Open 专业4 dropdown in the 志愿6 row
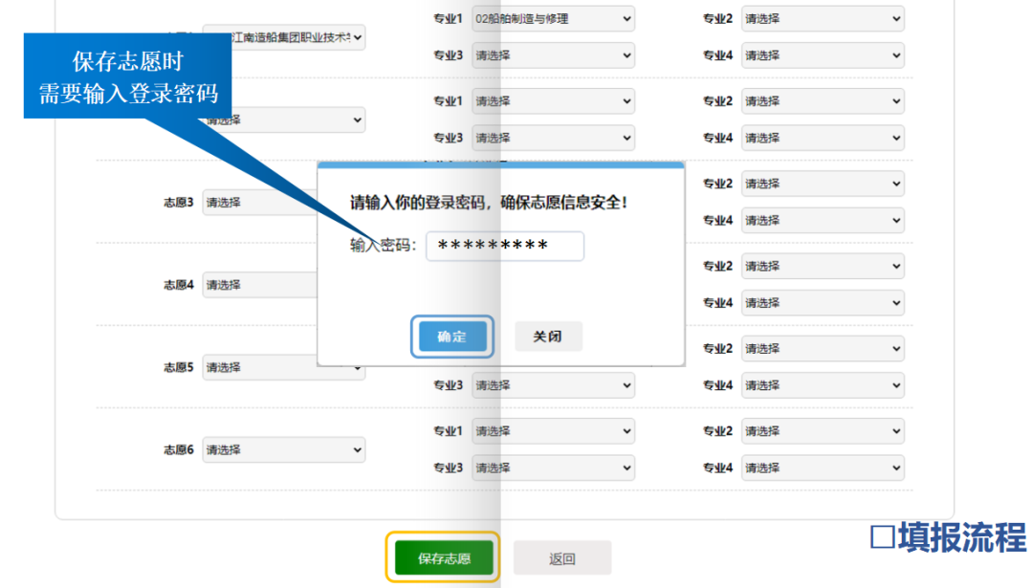Screen dimensions: 1033x588 (x=823, y=468)
